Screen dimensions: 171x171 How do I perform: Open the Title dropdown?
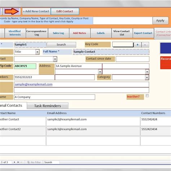[x=38, y=52]
